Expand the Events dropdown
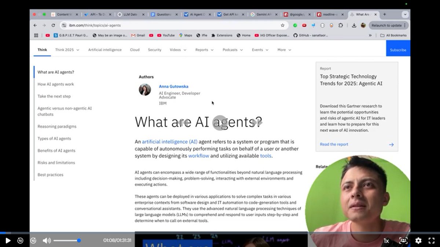This screenshot has width=440, height=247. pos(260,50)
